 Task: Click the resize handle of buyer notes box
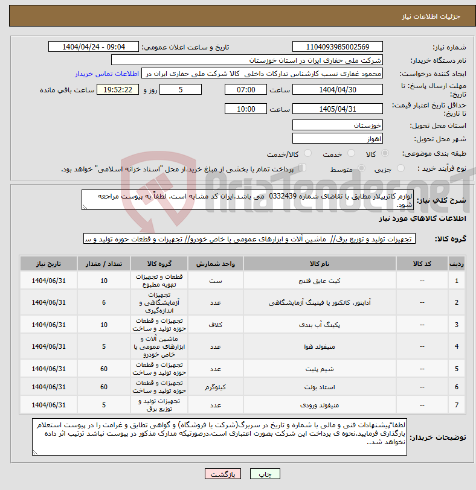click(x=35, y=452)
